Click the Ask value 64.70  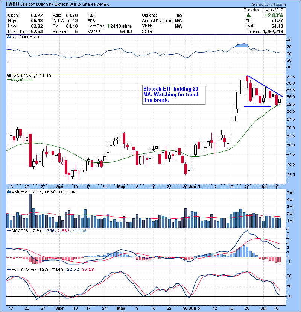(x=72, y=15)
